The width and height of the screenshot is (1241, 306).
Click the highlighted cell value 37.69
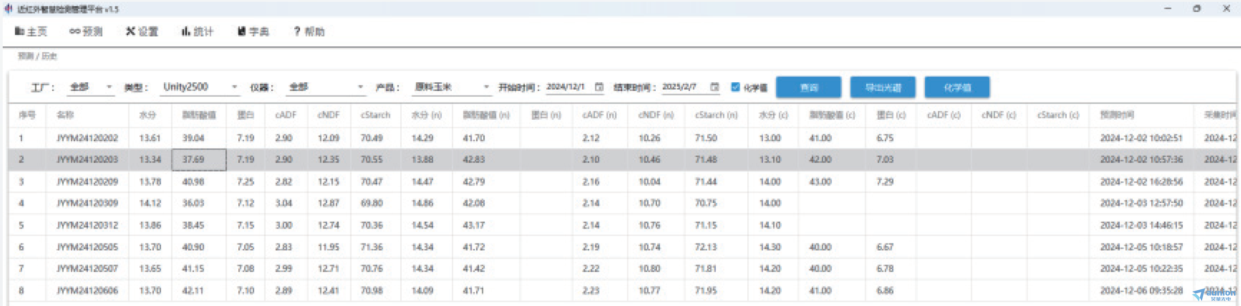[199, 159]
